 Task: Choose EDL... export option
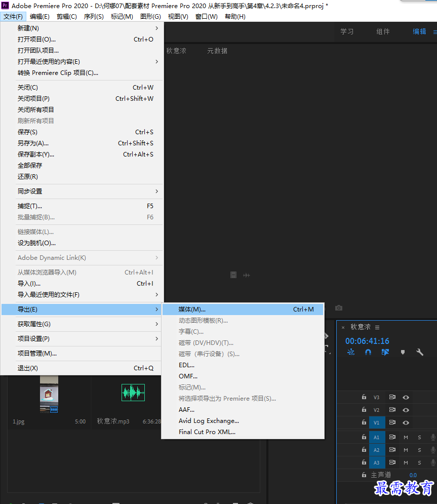point(243,365)
